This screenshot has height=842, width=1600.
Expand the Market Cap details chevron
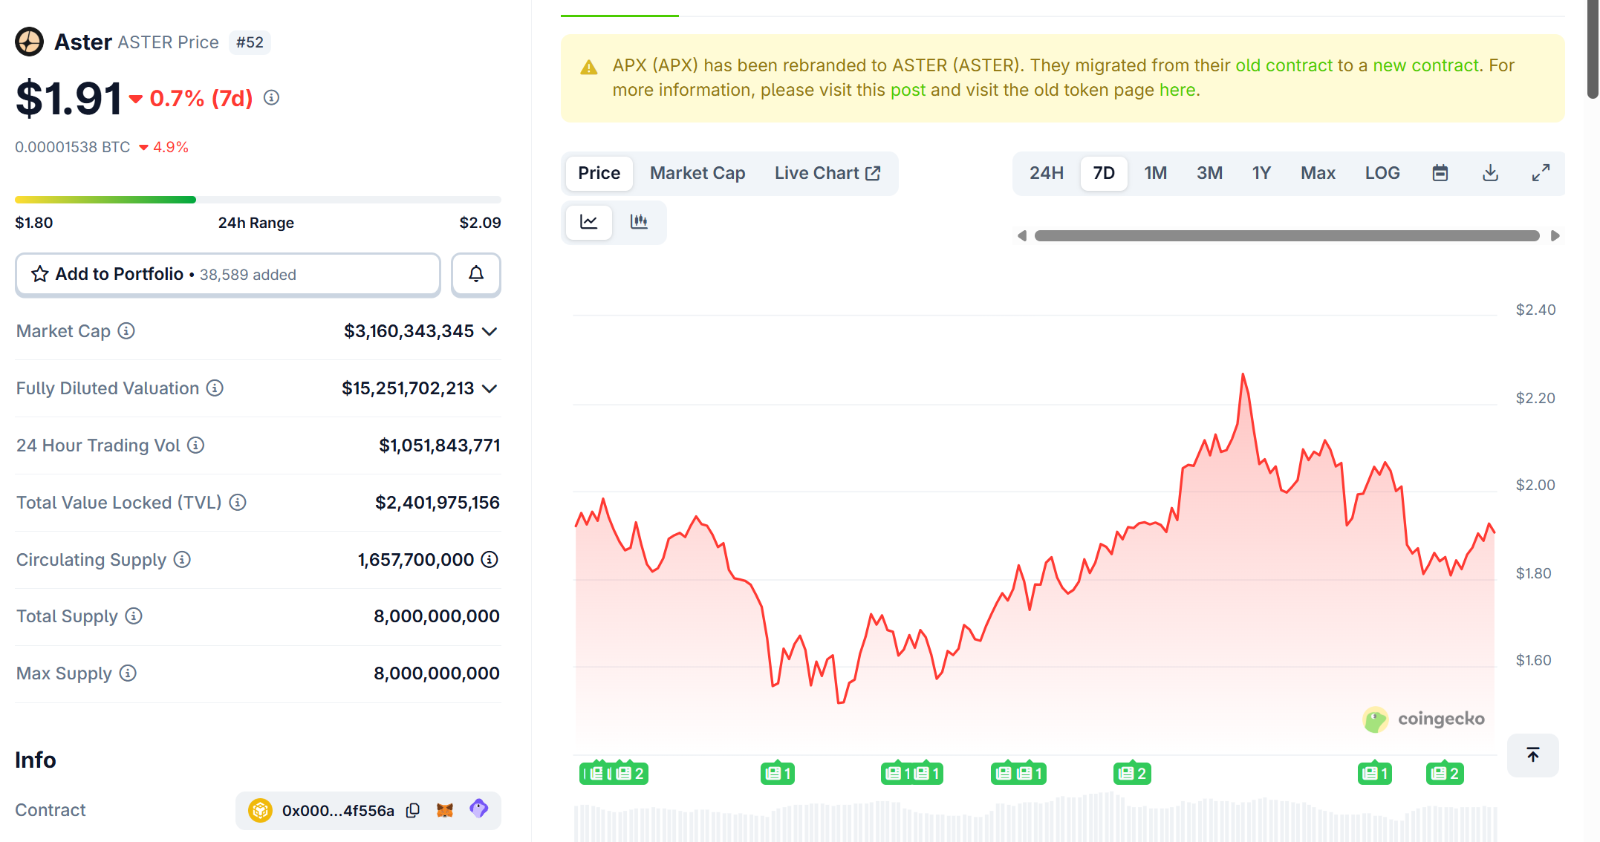(490, 331)
